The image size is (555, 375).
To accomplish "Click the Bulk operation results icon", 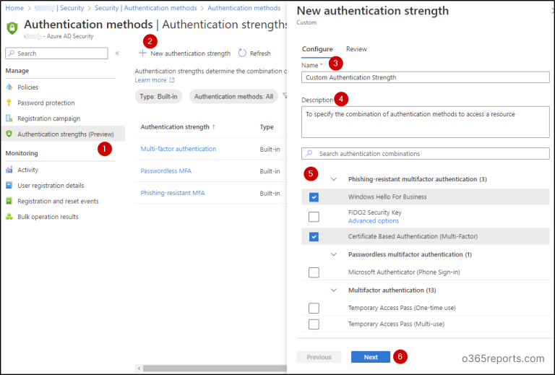I will (x=9, y=217).
